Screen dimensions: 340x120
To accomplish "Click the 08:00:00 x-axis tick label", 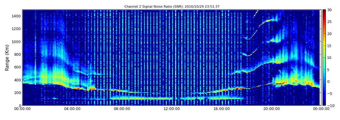I will (122, 109).
